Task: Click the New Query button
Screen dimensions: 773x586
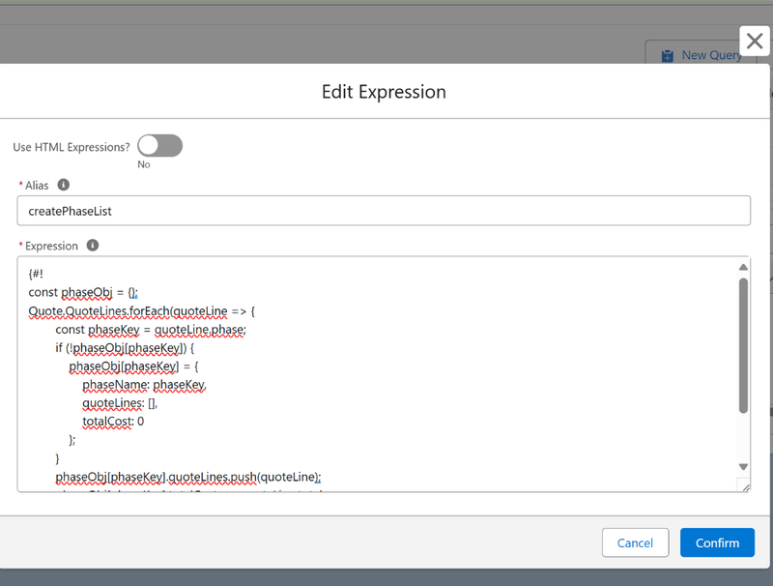Action: click(x=701, y=56)
